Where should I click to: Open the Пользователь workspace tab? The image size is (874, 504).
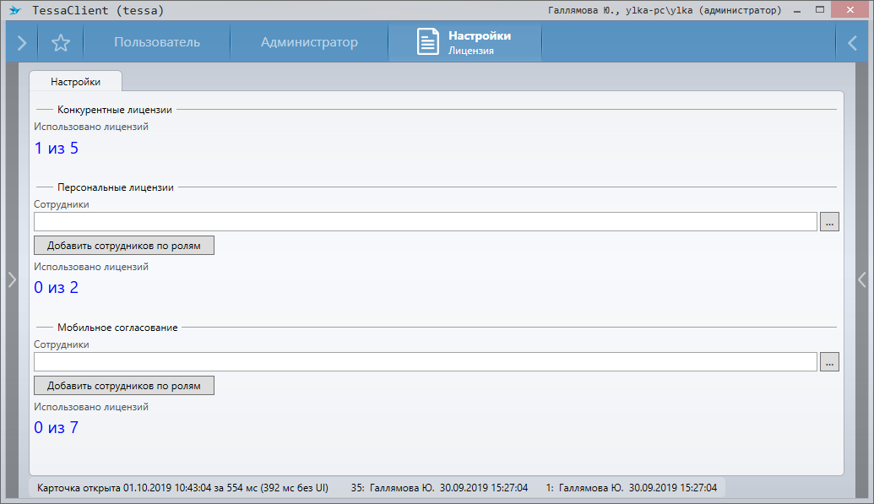coord(157,42)
